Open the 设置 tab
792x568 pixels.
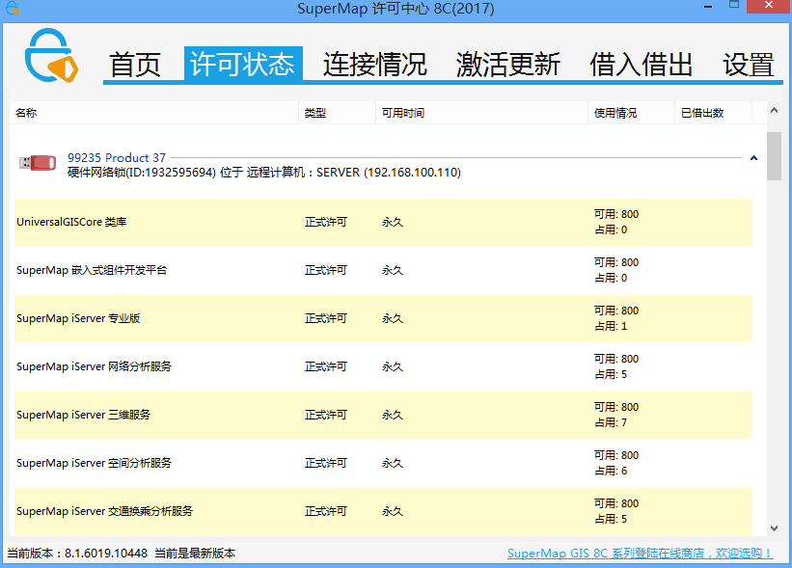click(749, 64)
